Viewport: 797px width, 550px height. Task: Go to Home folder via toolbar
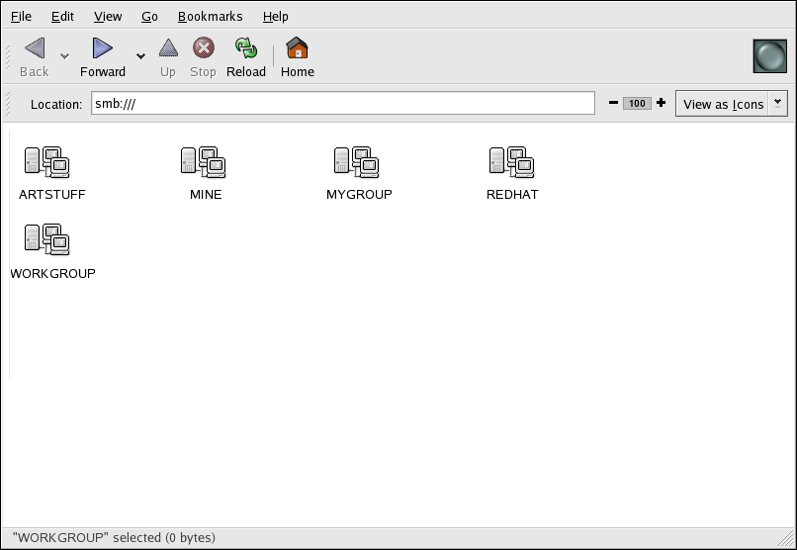[297, 57]
